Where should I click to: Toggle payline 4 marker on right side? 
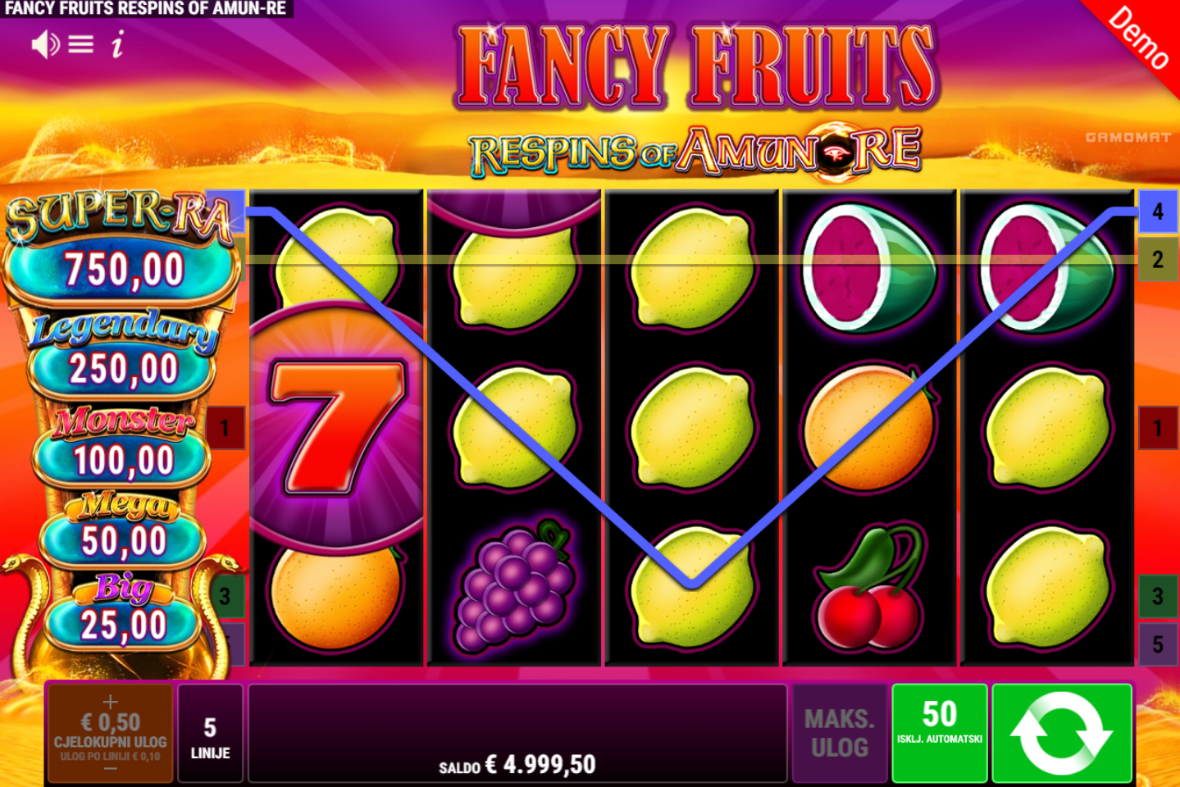[1157, 212]
